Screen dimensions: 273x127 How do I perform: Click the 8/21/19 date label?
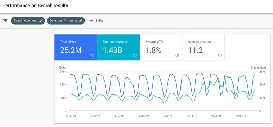click(x=144, y=116)
